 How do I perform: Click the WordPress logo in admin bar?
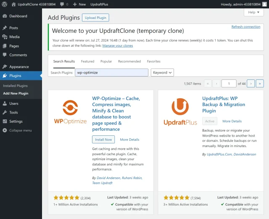click(5, 4)
